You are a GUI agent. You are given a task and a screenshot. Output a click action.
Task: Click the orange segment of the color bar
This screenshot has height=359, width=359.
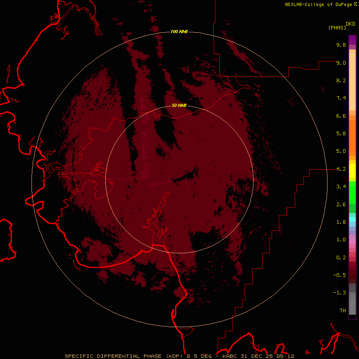pos(352,138)
